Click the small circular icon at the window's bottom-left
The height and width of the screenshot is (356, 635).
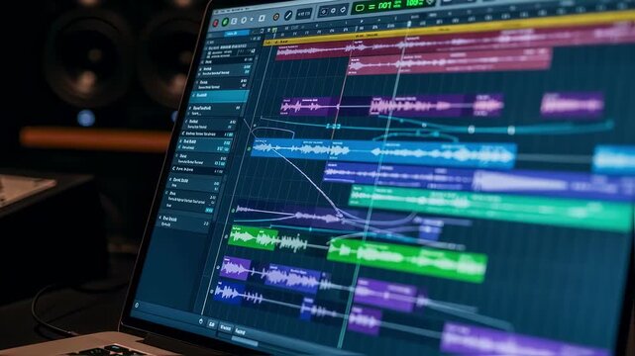pos(137,306)
